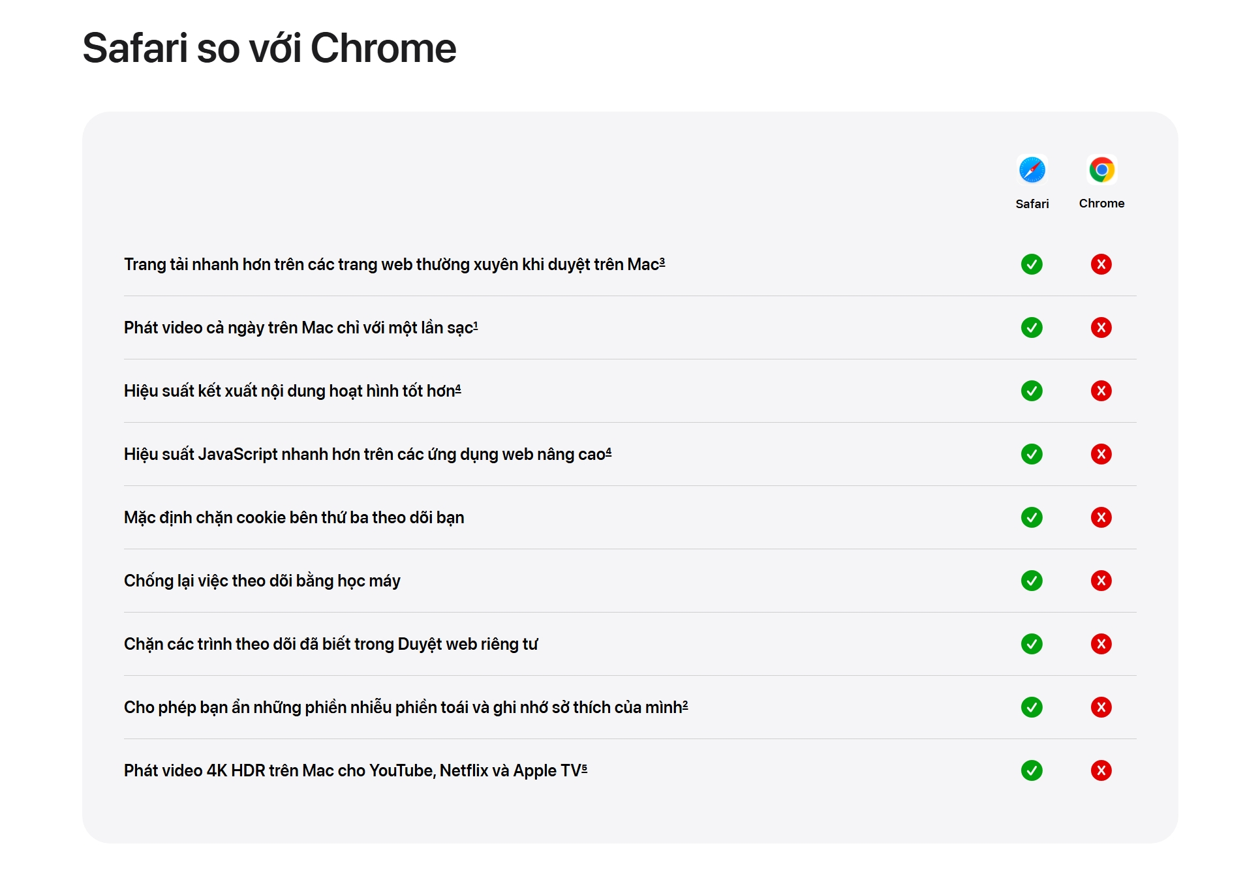Click Safari checkmark for Duyệt web riêng tư row
Viewport: 1260px width, 882px height.
tap(1032, 644)
